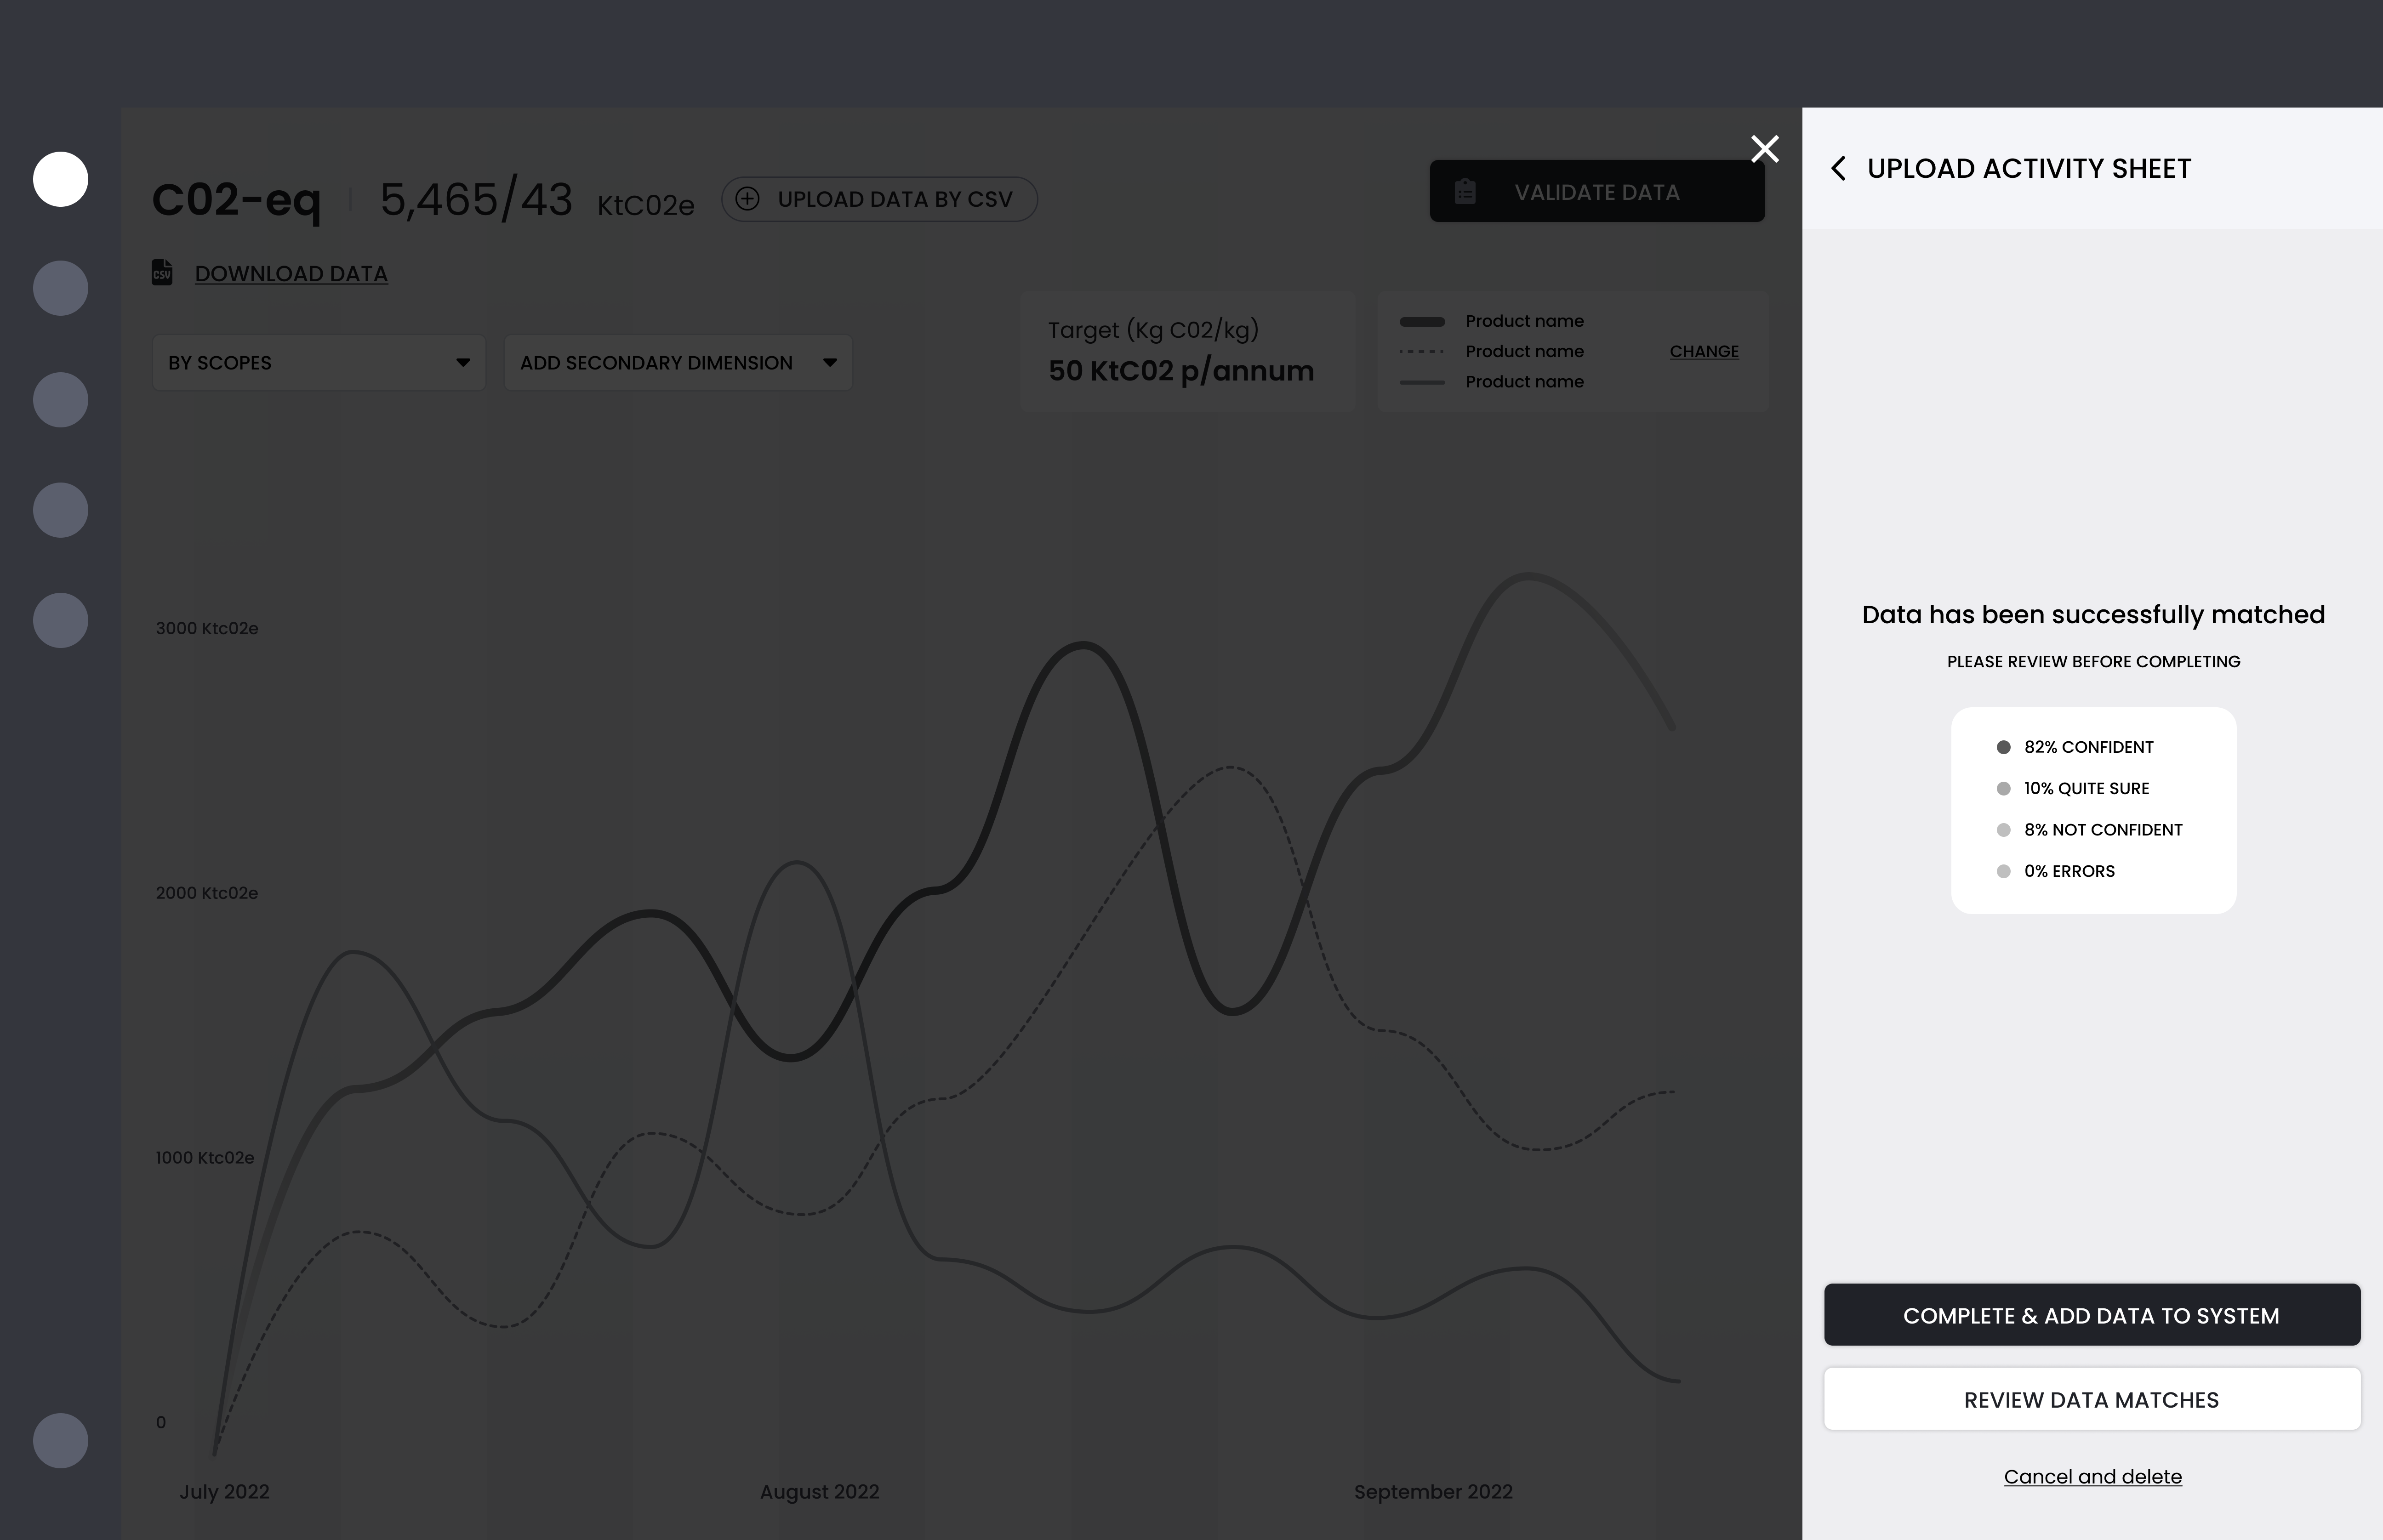Click the CSV file icon beside Download Data
The width and height of the screenshot is (2383, 1540).
[162, 273]
